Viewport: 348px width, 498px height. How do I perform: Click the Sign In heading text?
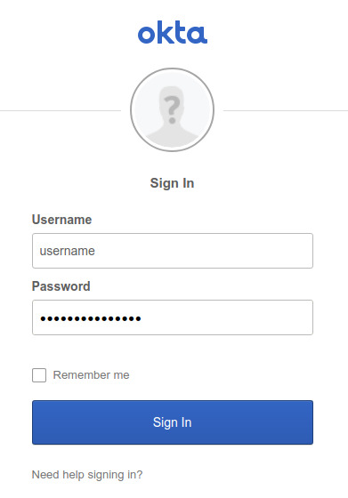[x=172, y=183]
